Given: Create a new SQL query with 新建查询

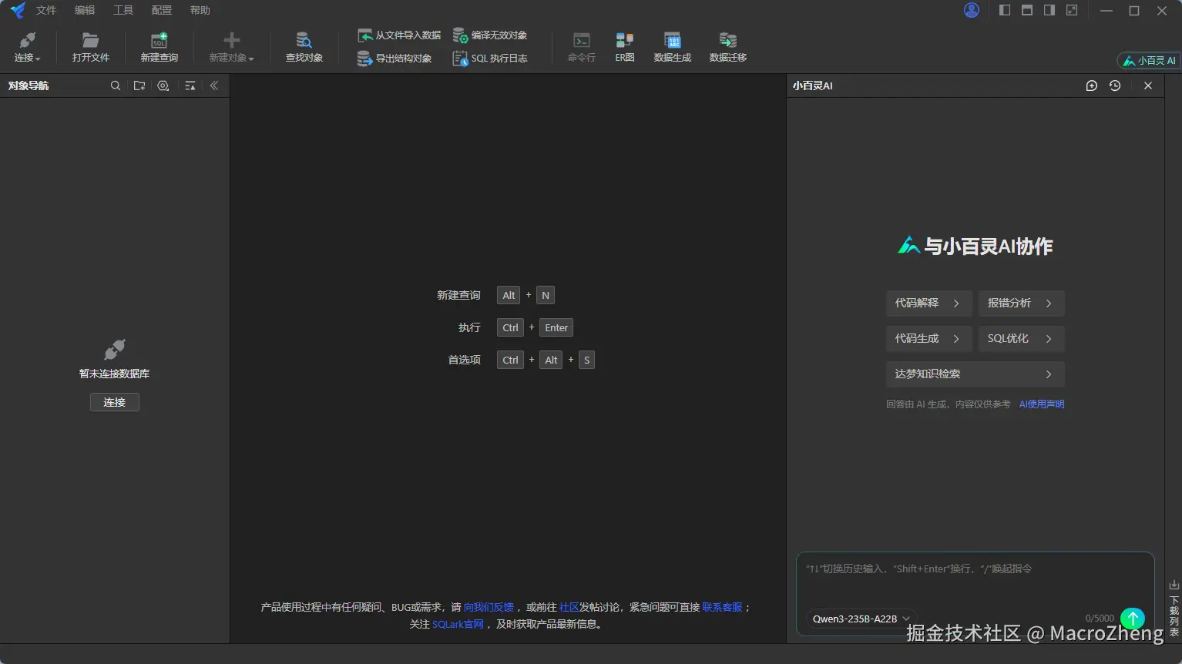Looking at the screenshot, I should 159,47.
